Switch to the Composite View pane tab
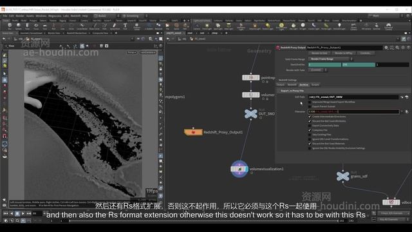 [x=100, y=33]
